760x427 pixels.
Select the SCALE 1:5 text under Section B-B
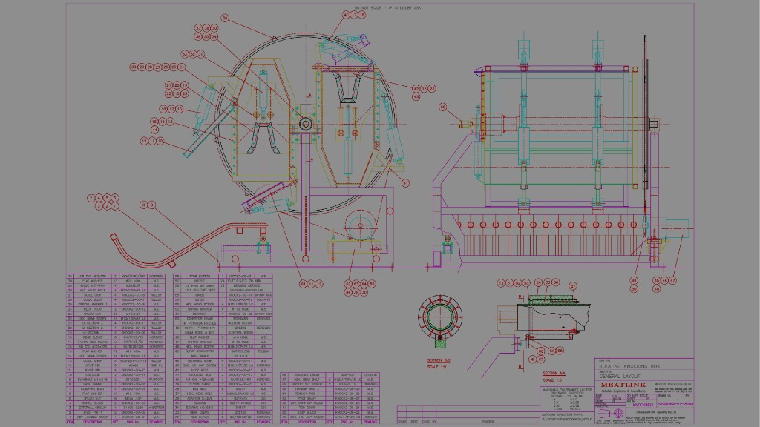click(x=436, y=367)
